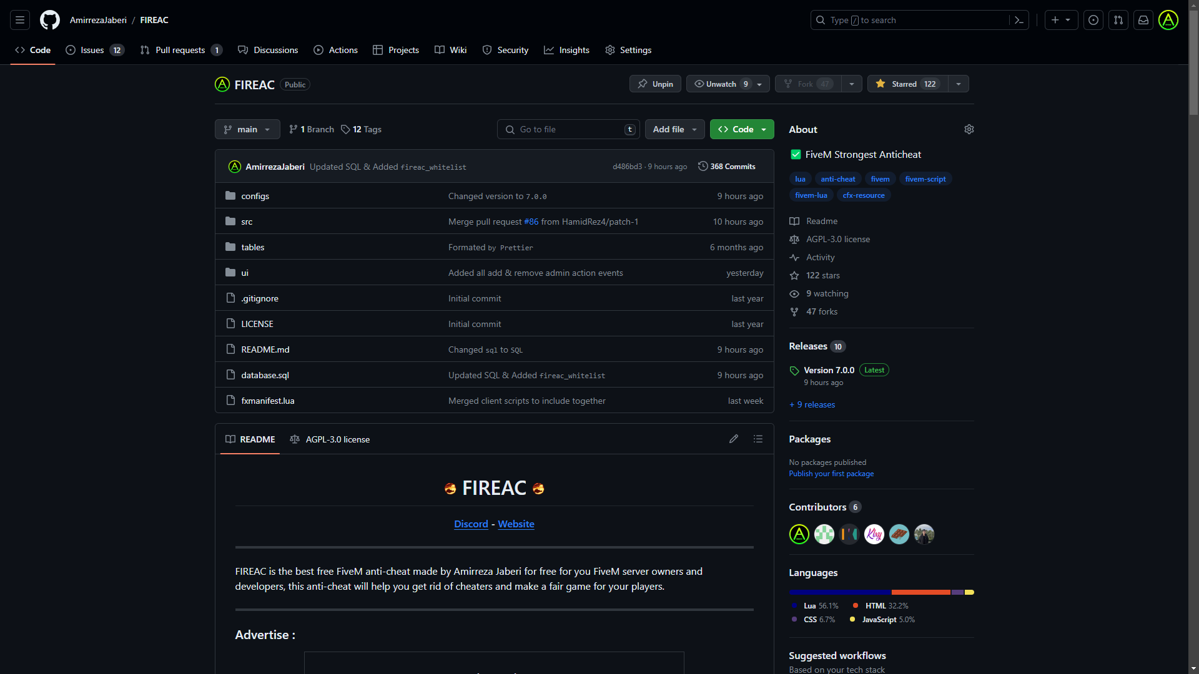Open the Add file dropdown
The height and width of the screenshot is (674, 1199).
click(674, 129)
